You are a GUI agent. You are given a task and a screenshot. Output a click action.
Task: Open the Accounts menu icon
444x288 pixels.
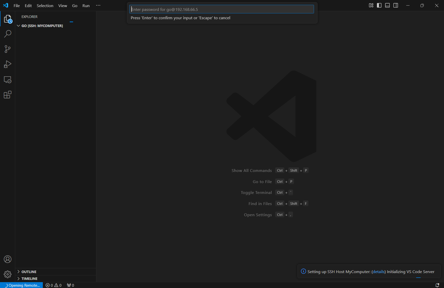tap(8, 259)
